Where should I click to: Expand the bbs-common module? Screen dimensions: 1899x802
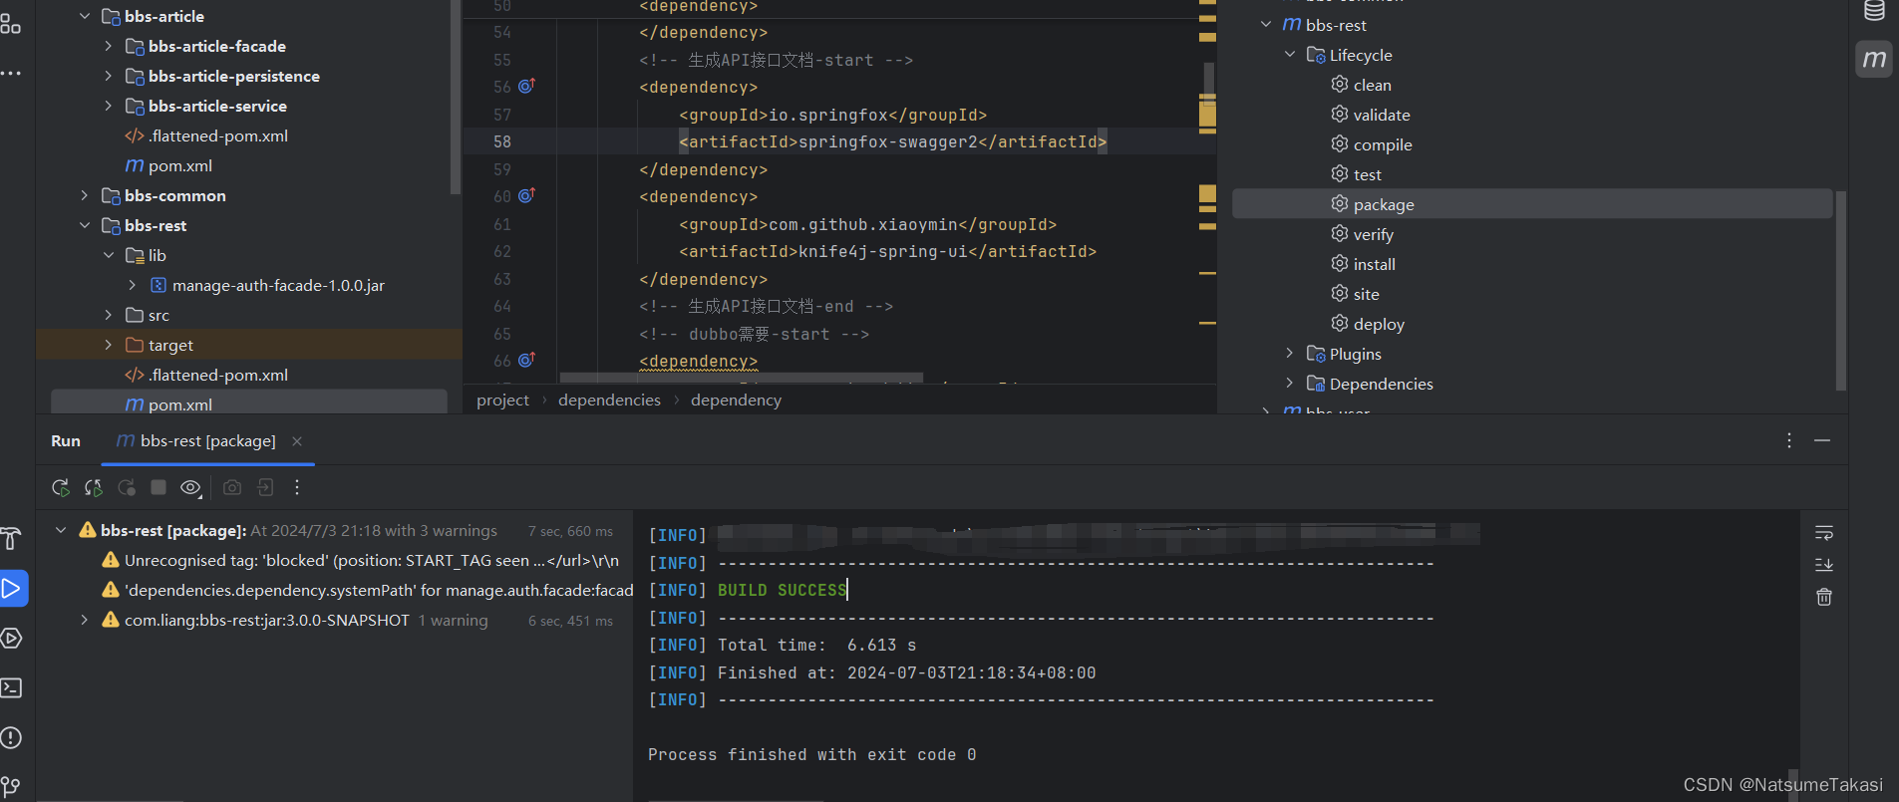[x=85, y=195]
